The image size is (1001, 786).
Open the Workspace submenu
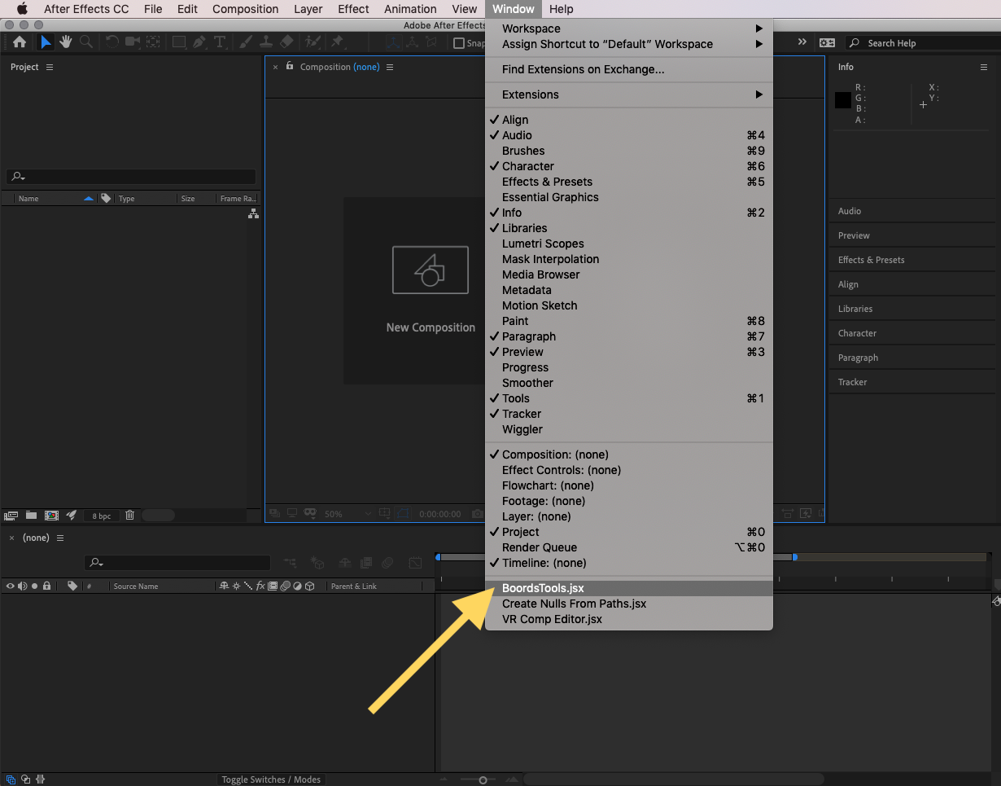click(x=628, y=29)
